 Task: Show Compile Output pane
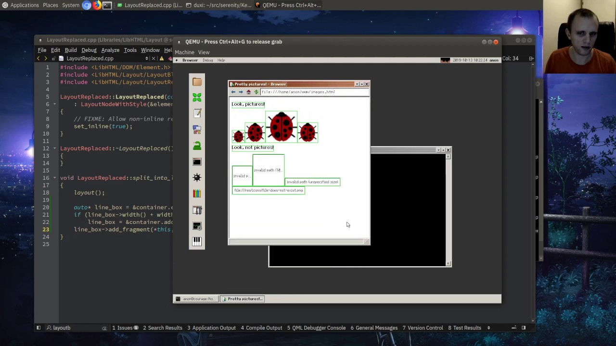point(261,328)
